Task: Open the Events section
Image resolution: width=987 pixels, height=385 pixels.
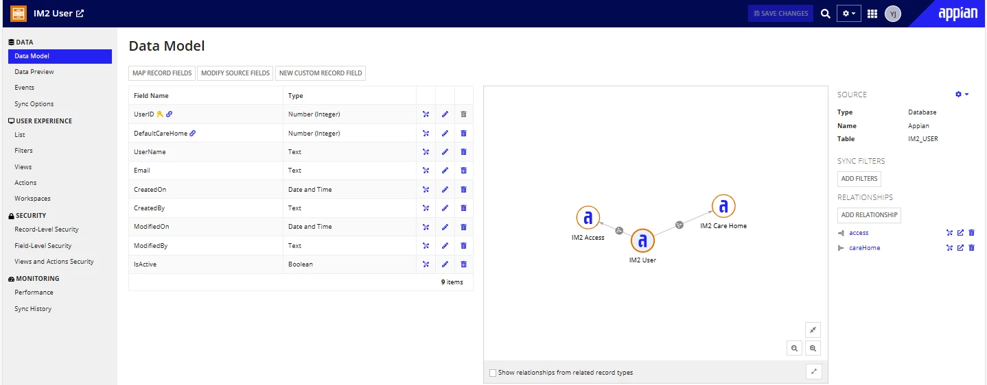Action: [24, 88]
